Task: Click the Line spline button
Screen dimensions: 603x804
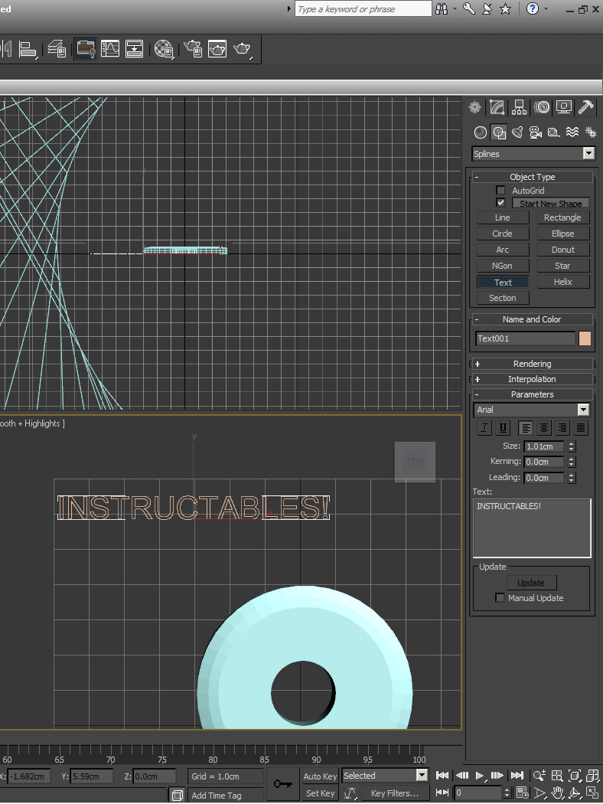Action: [x=503, y=217]
